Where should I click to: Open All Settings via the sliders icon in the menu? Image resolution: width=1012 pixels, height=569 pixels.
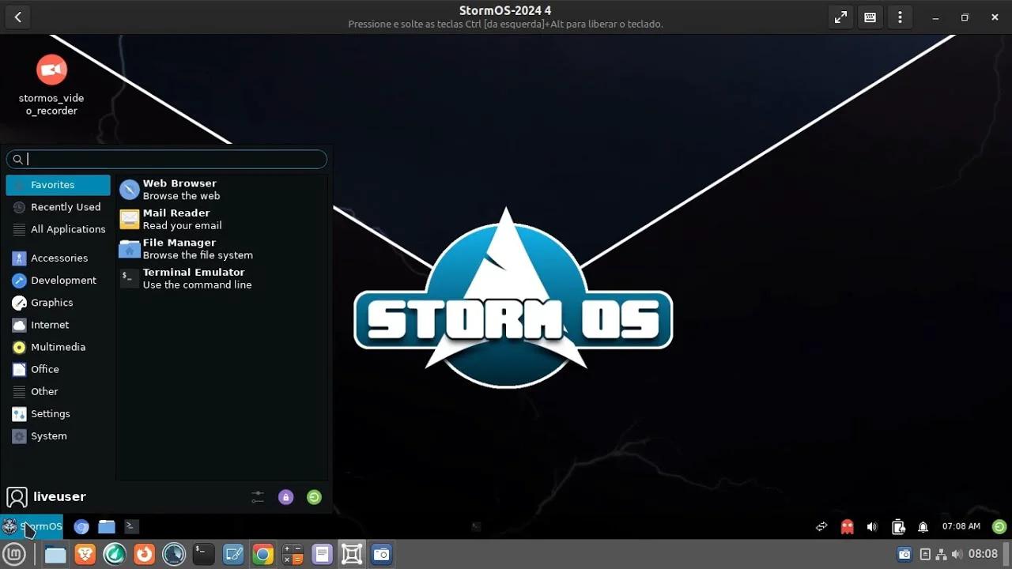[257, 496]
